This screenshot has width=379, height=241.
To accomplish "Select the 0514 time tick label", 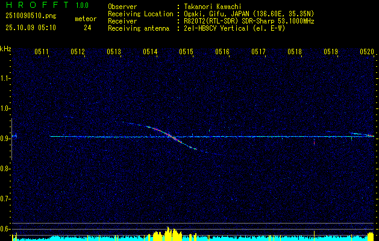I will click(x=150, y=52).
